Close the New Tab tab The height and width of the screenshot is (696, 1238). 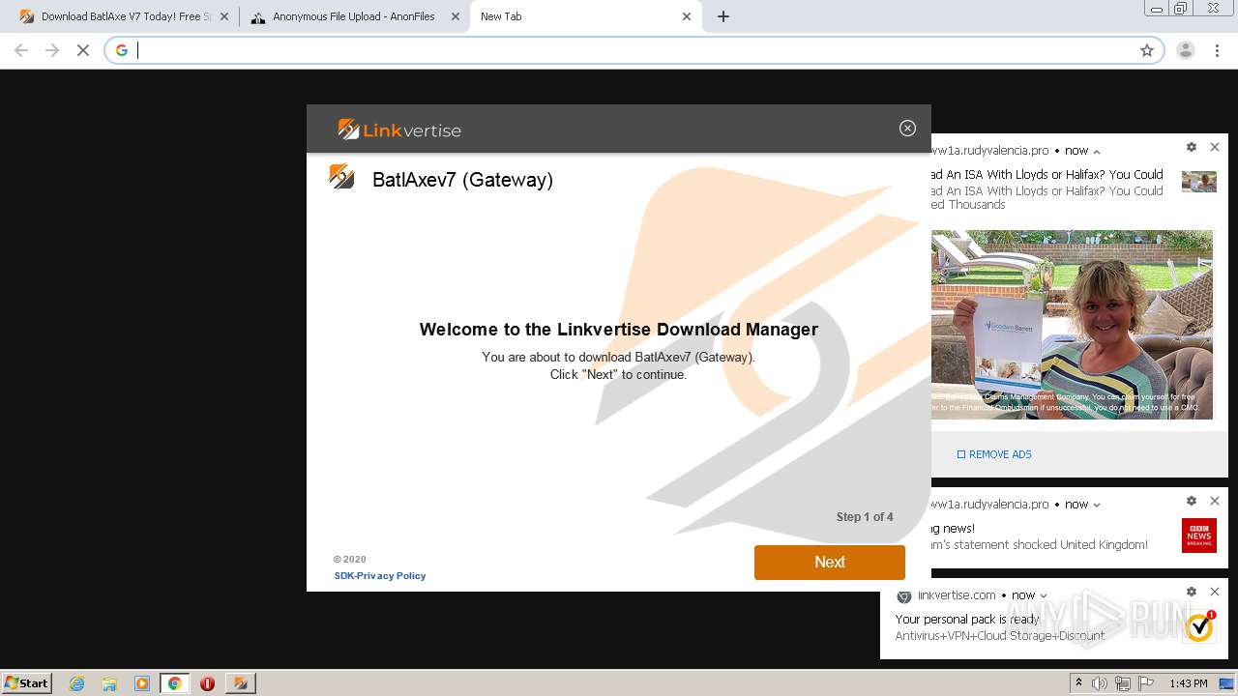[x=687, y=16]
